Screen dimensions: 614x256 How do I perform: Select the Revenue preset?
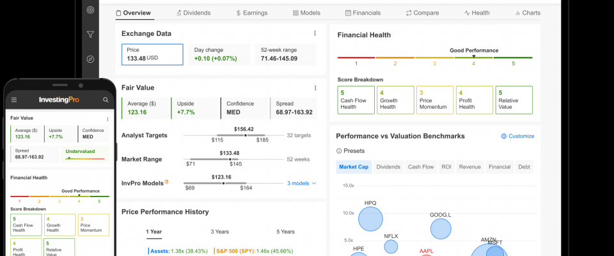470,167
